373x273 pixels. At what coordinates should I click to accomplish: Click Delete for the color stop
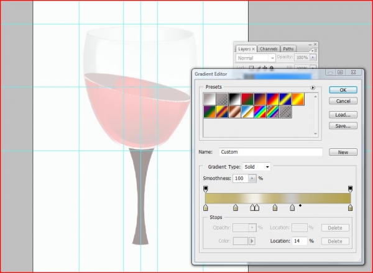pos(335,241)
